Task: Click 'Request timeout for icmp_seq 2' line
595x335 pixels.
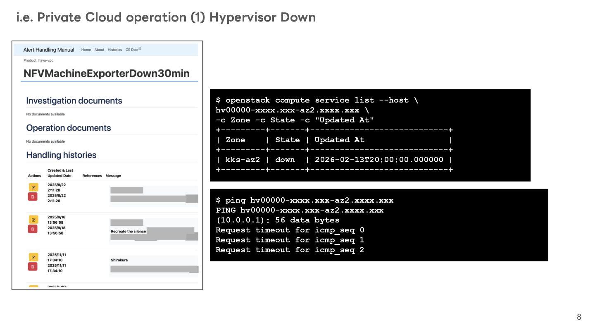Action: point(290,250)
